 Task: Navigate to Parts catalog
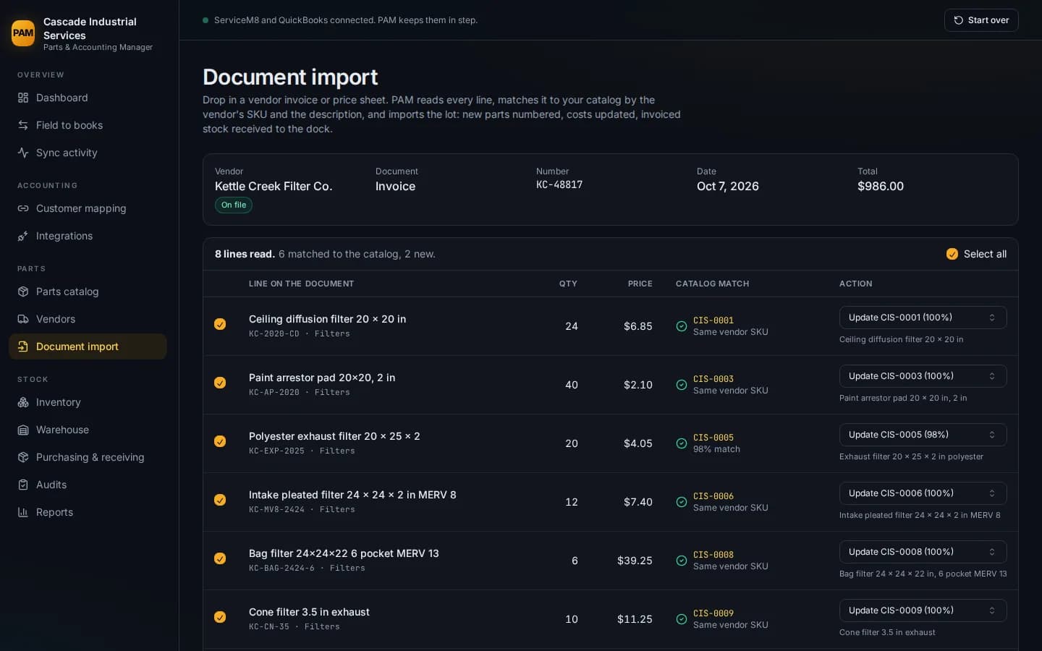(88, 292)
